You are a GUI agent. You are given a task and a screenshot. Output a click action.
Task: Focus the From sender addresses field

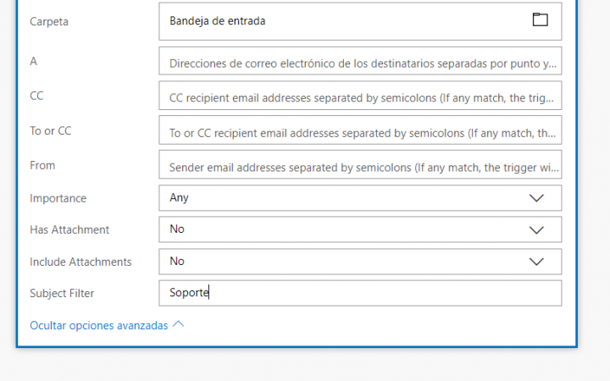(360, 164)
